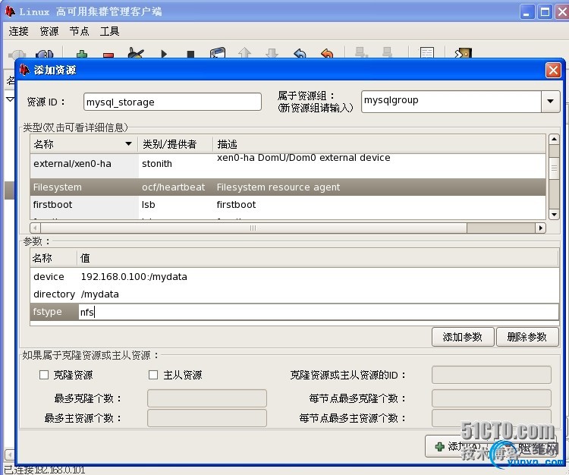Click the 值 column header in parameters table

point(318,258)
